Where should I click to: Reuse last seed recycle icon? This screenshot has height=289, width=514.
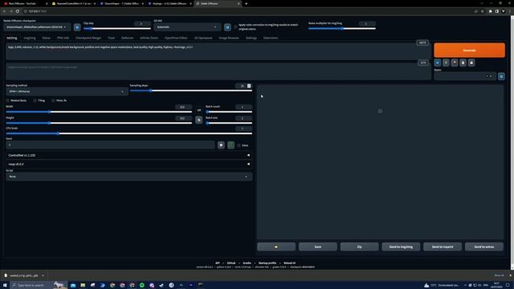pos(230,145)
